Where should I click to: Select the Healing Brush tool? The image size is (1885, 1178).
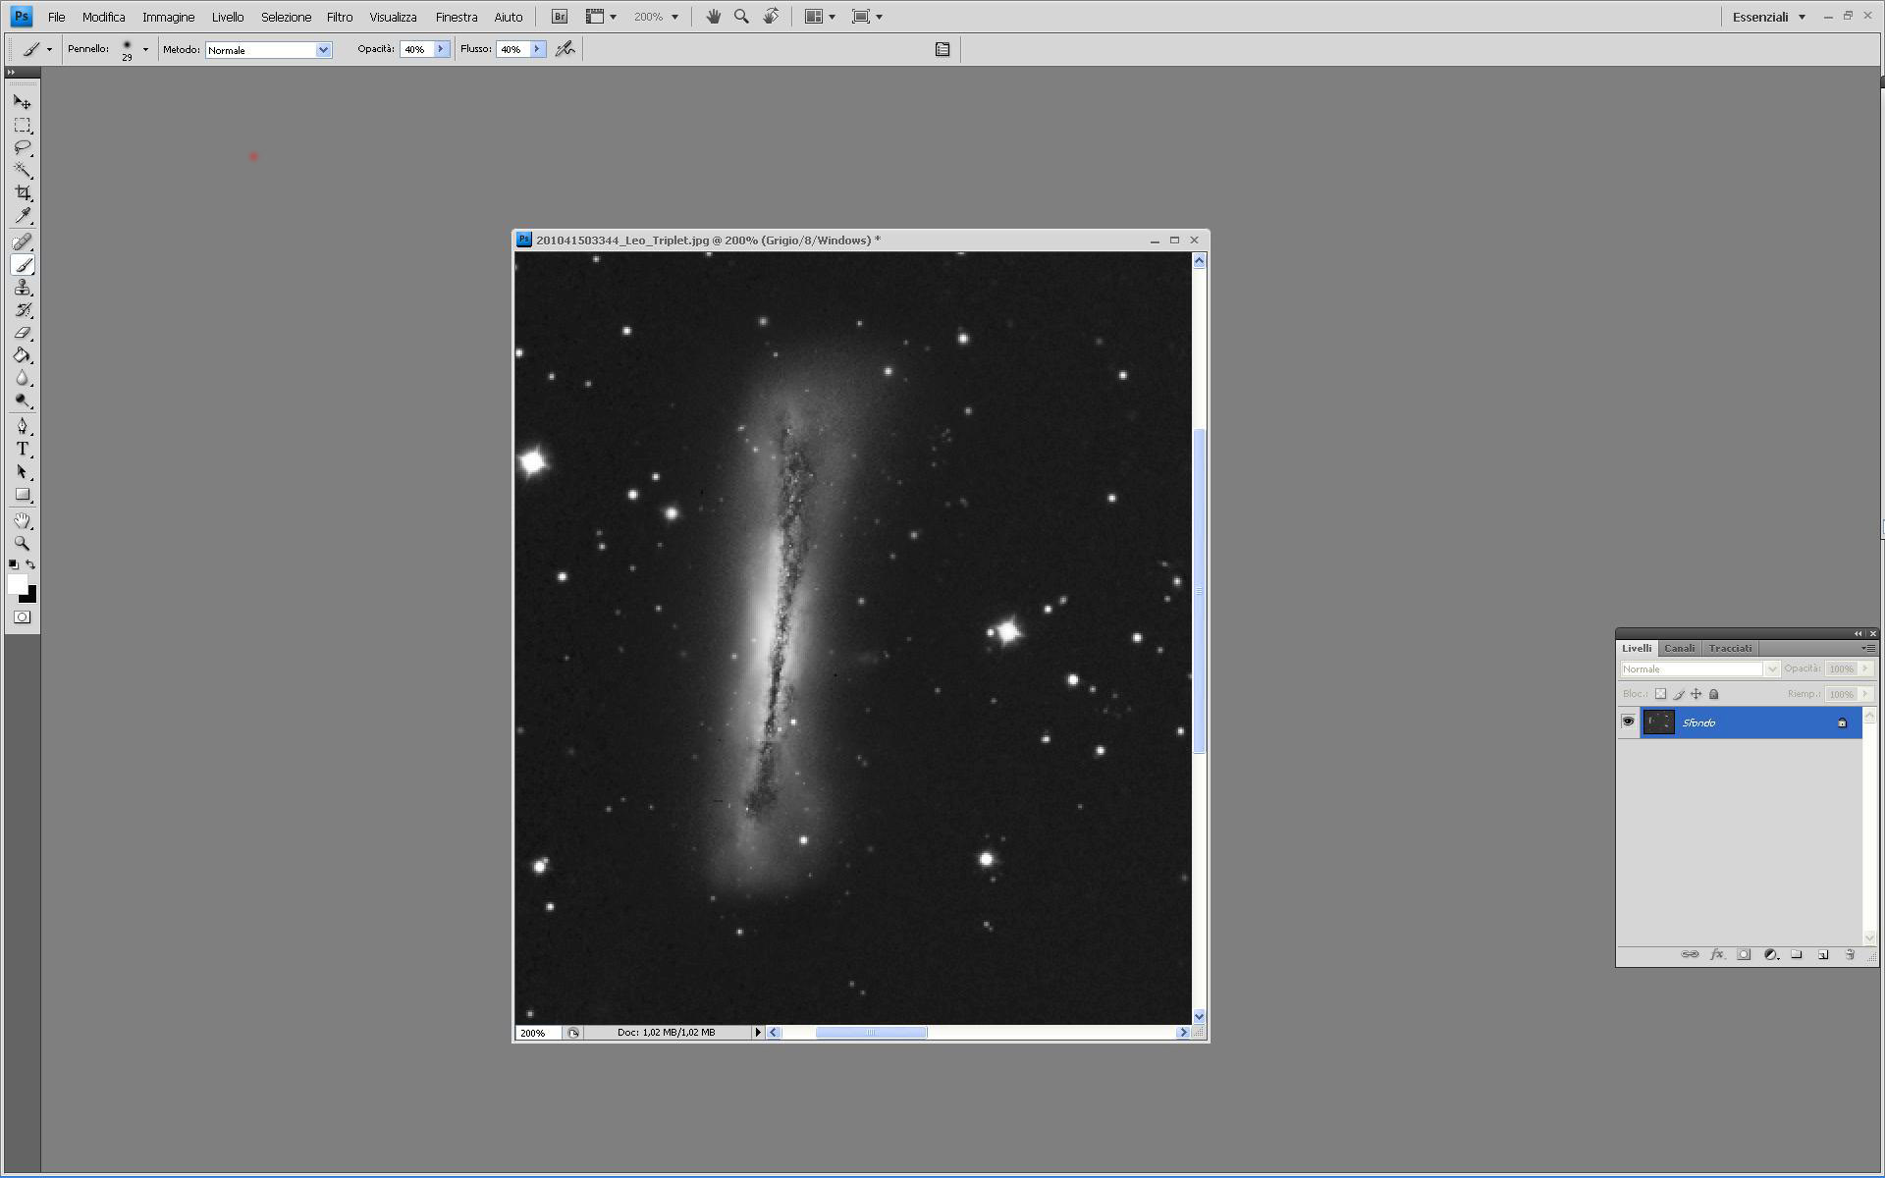tap(23, 241)
